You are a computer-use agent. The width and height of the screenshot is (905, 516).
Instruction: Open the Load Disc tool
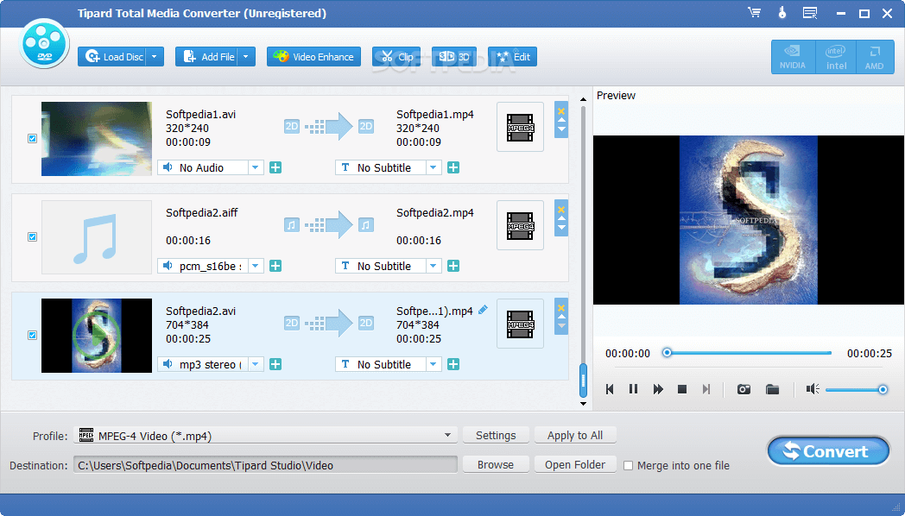click(x=115, y=56)
